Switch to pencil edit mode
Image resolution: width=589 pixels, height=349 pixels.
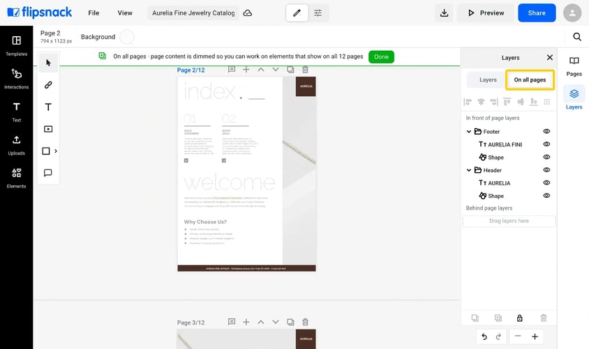(x=297, y=13)
